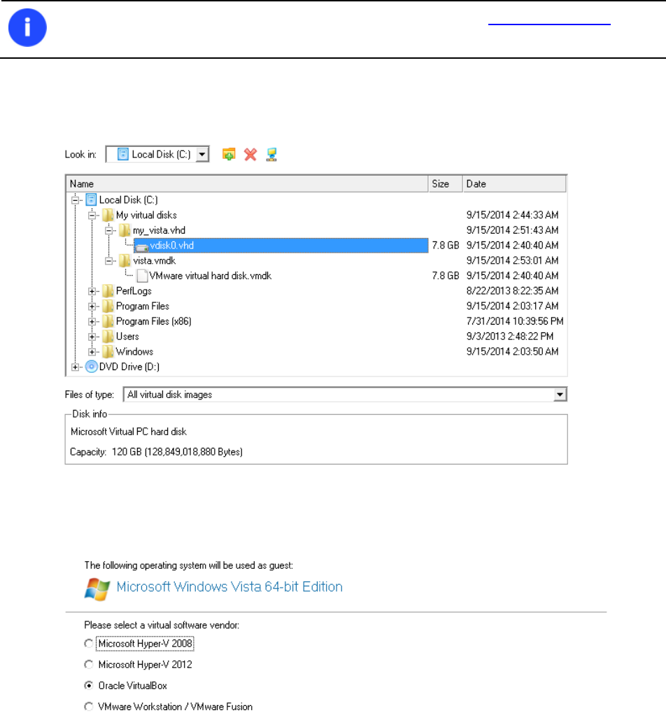Click date 7/31/2014 10:39:56 PM
This screenshot has width=666, height=722.
[515, 321]
